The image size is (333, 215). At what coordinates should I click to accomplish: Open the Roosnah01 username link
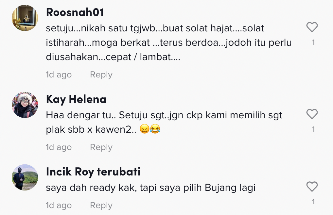coord(75,12)
